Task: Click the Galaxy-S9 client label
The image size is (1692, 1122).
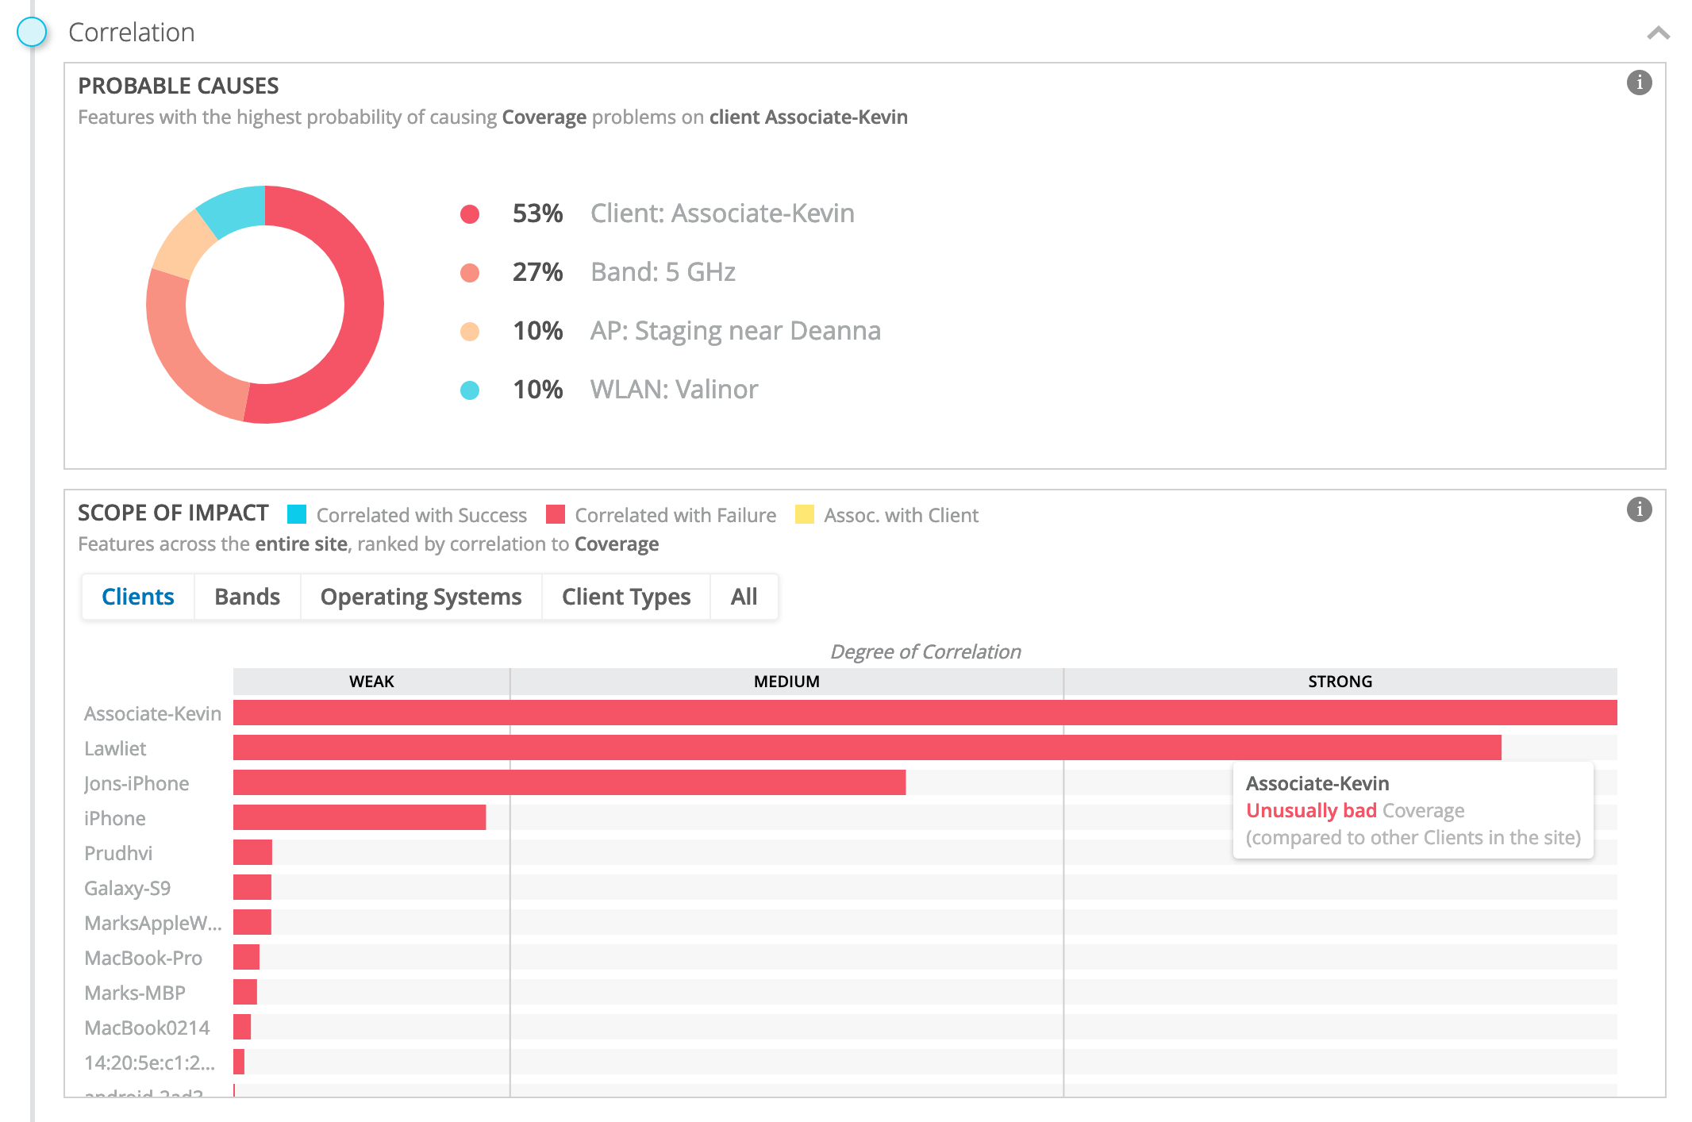Action: tap(127, 888)
